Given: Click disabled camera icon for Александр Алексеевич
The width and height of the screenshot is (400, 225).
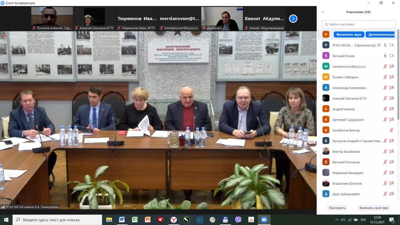Looking at the screenshot, I should (392, 88).
